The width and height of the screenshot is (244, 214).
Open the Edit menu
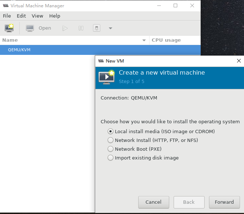click(x=21, y=16)
